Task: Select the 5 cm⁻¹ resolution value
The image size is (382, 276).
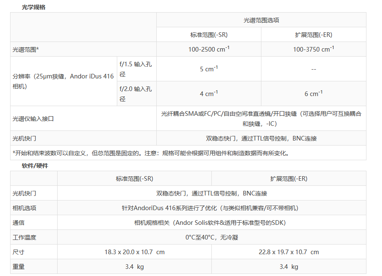Action: [208, 69]
